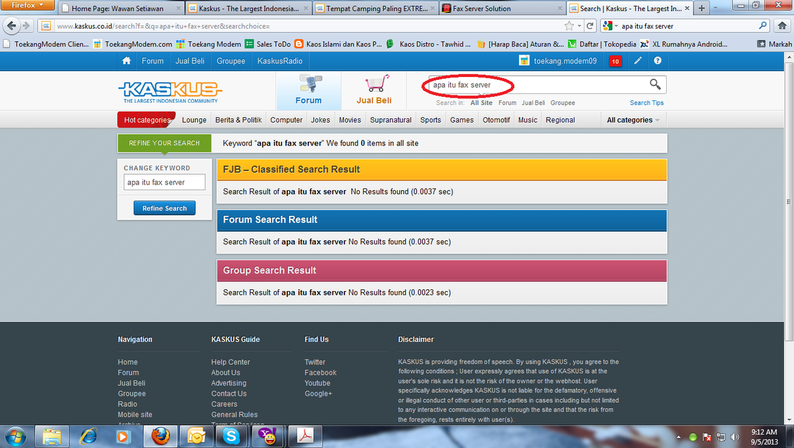Open Berita & Politik category
Image resolution: width=794 pixels, height=448 pixels.
pyautogui.click(x=239, y=120)
